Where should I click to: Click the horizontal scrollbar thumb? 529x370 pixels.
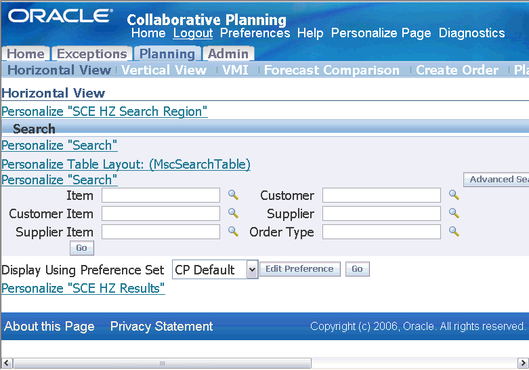(x=162, y=363)
